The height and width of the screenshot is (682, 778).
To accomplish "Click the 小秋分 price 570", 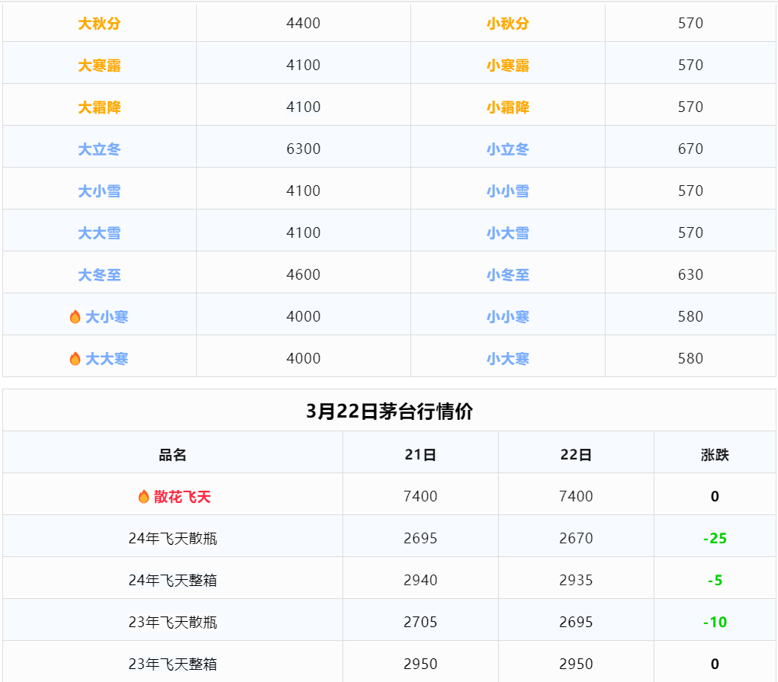I will tap(691, 24).
